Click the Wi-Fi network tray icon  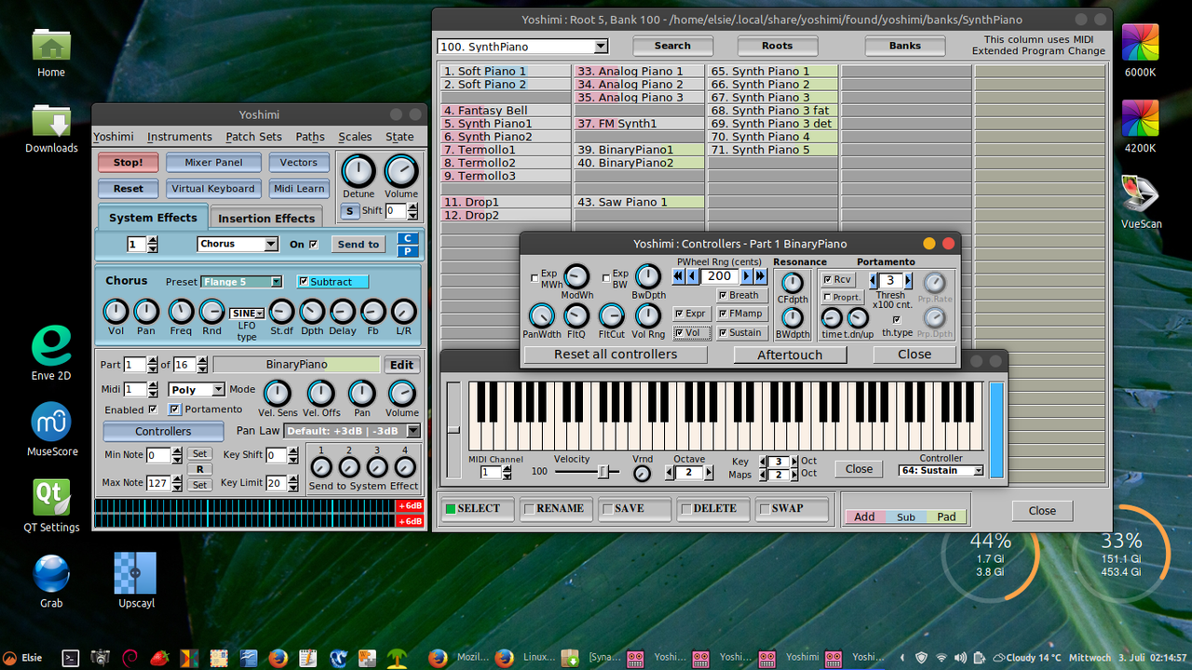[941, 658]
